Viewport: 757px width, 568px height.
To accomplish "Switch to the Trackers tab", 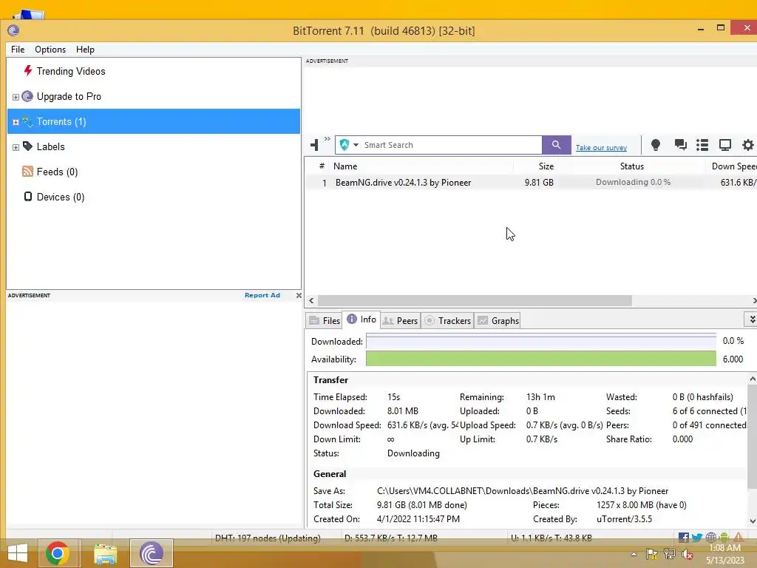I will pos(447,321).
